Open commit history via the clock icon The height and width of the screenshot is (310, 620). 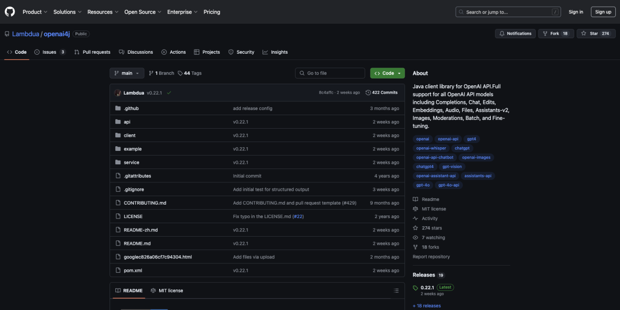pyautogui.click(x=367, y=92)
